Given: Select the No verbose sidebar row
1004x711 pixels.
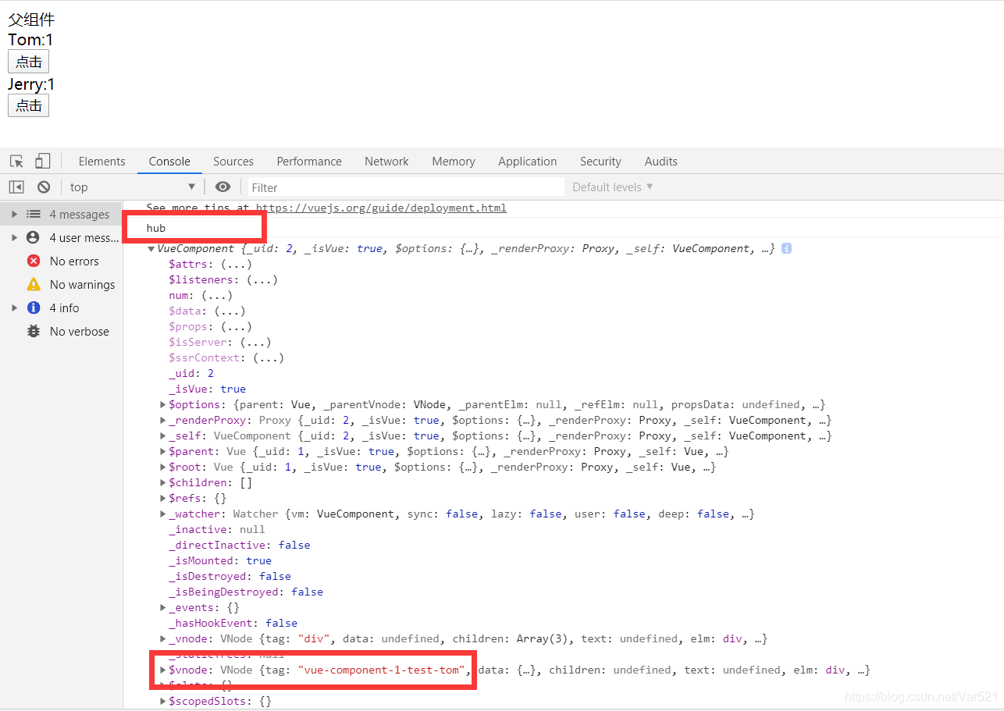Looking at the screenshot, I should coord(61,331).
